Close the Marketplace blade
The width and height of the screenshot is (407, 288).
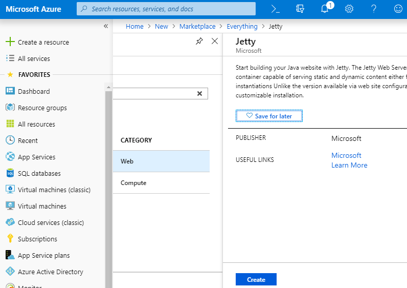(215, 42)
